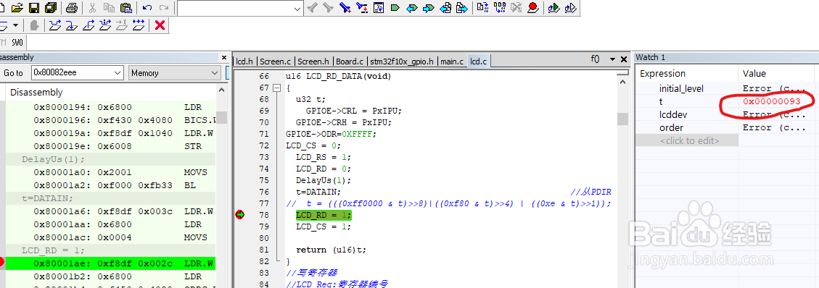Navigate forward in the editor history
This screenshot has width=819, height=288.
click(x=462, y=8)
